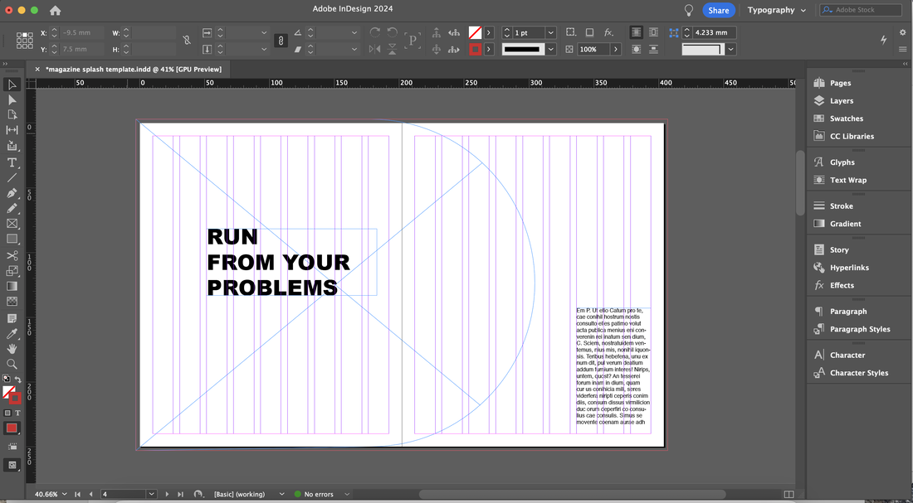Toggle formatting affects text button
913x503 pixels.
17,413
